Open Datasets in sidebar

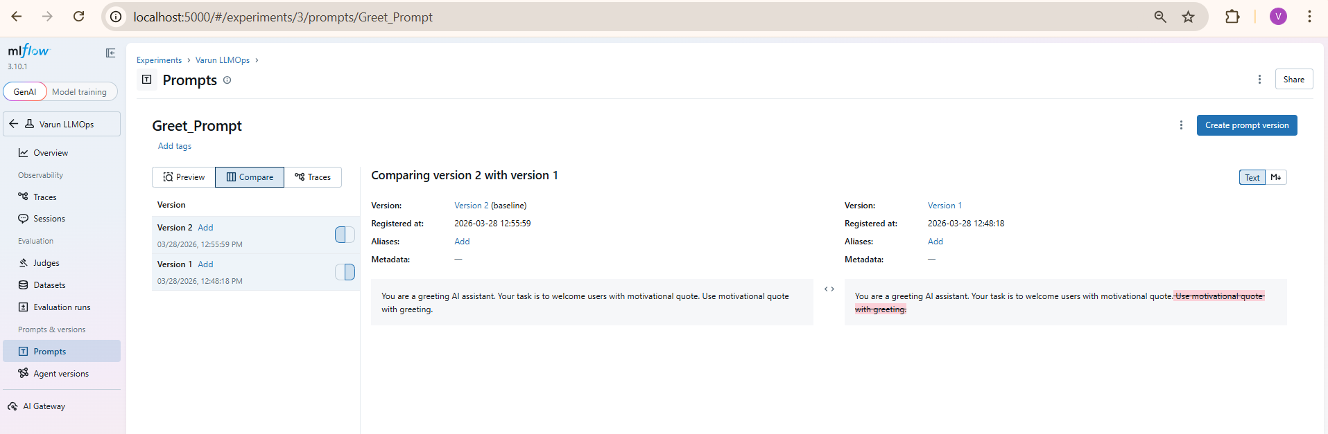click(62, 285)
